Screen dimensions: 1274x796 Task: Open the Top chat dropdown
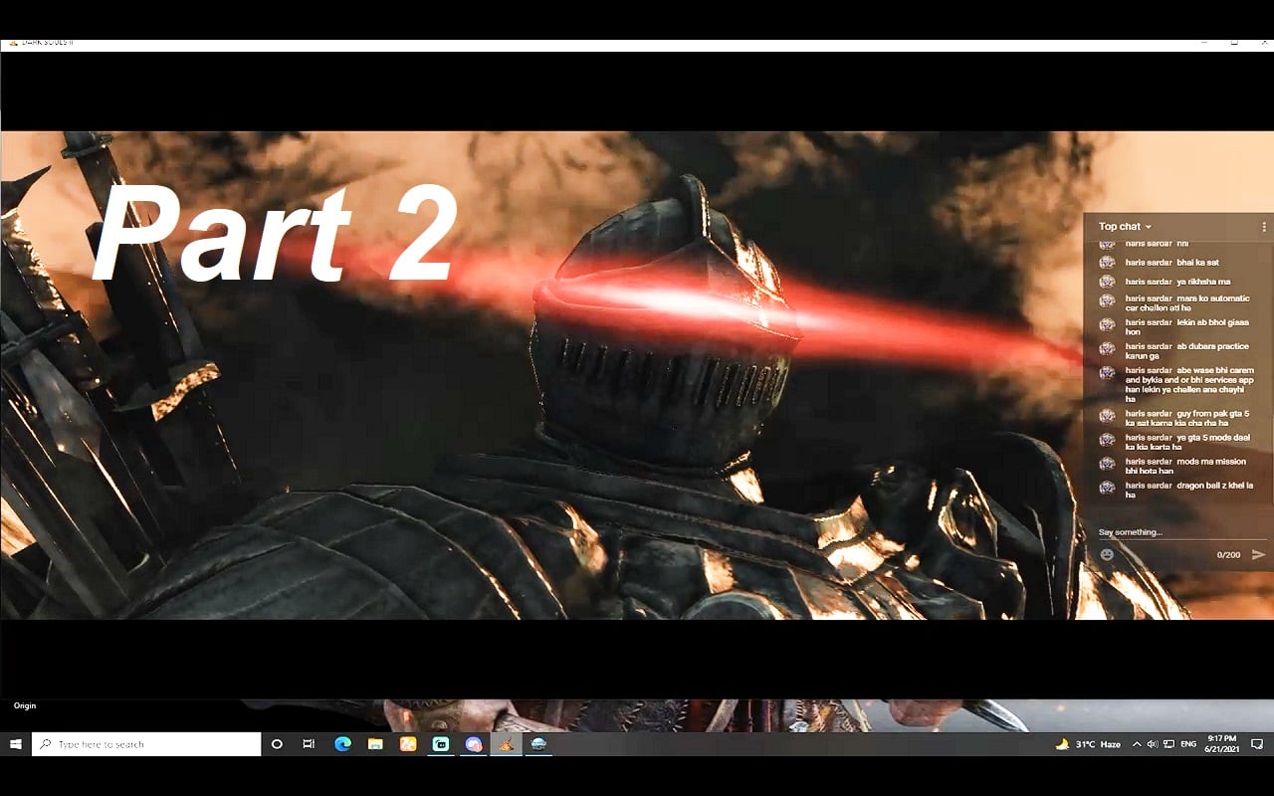click(x=1125, y=227)
